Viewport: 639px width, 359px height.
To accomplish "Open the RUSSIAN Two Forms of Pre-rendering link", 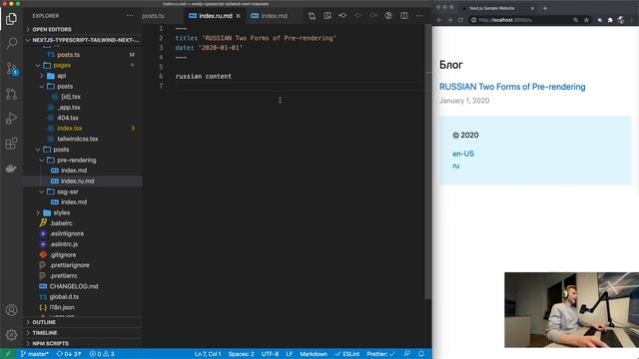I will coord(512,87).
